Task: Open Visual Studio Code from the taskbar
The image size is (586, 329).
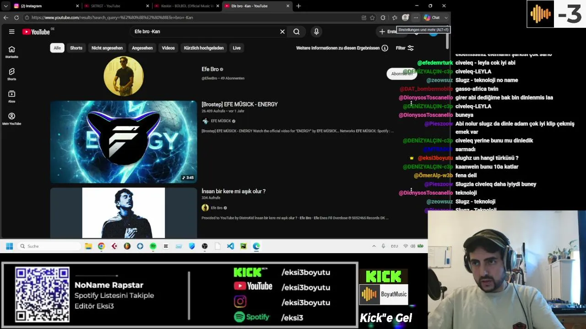Action: click(x=230, y=246)
